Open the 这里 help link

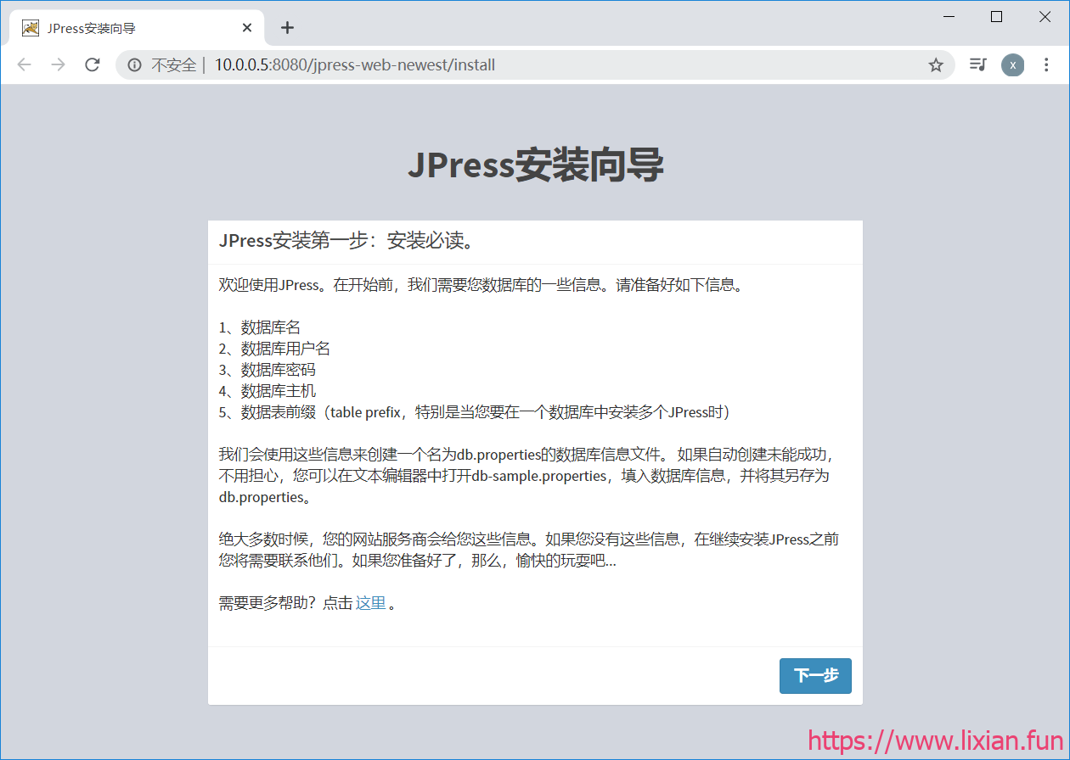370,603
